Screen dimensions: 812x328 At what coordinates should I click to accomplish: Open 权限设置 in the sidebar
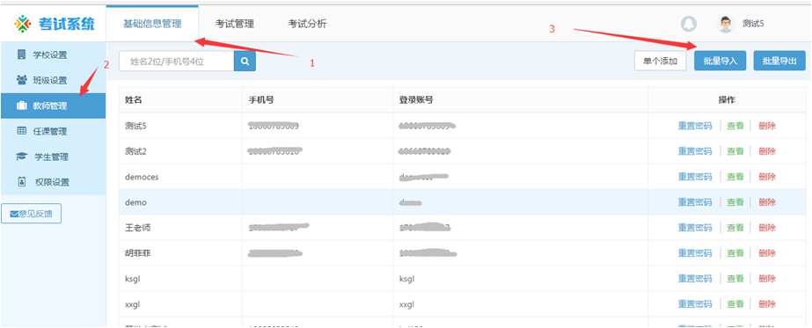(53, 182)
